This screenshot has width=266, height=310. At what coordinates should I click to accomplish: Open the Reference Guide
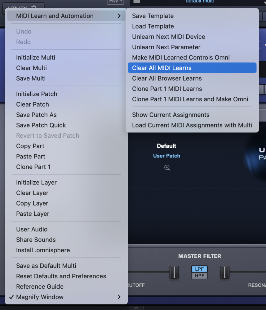66,286
